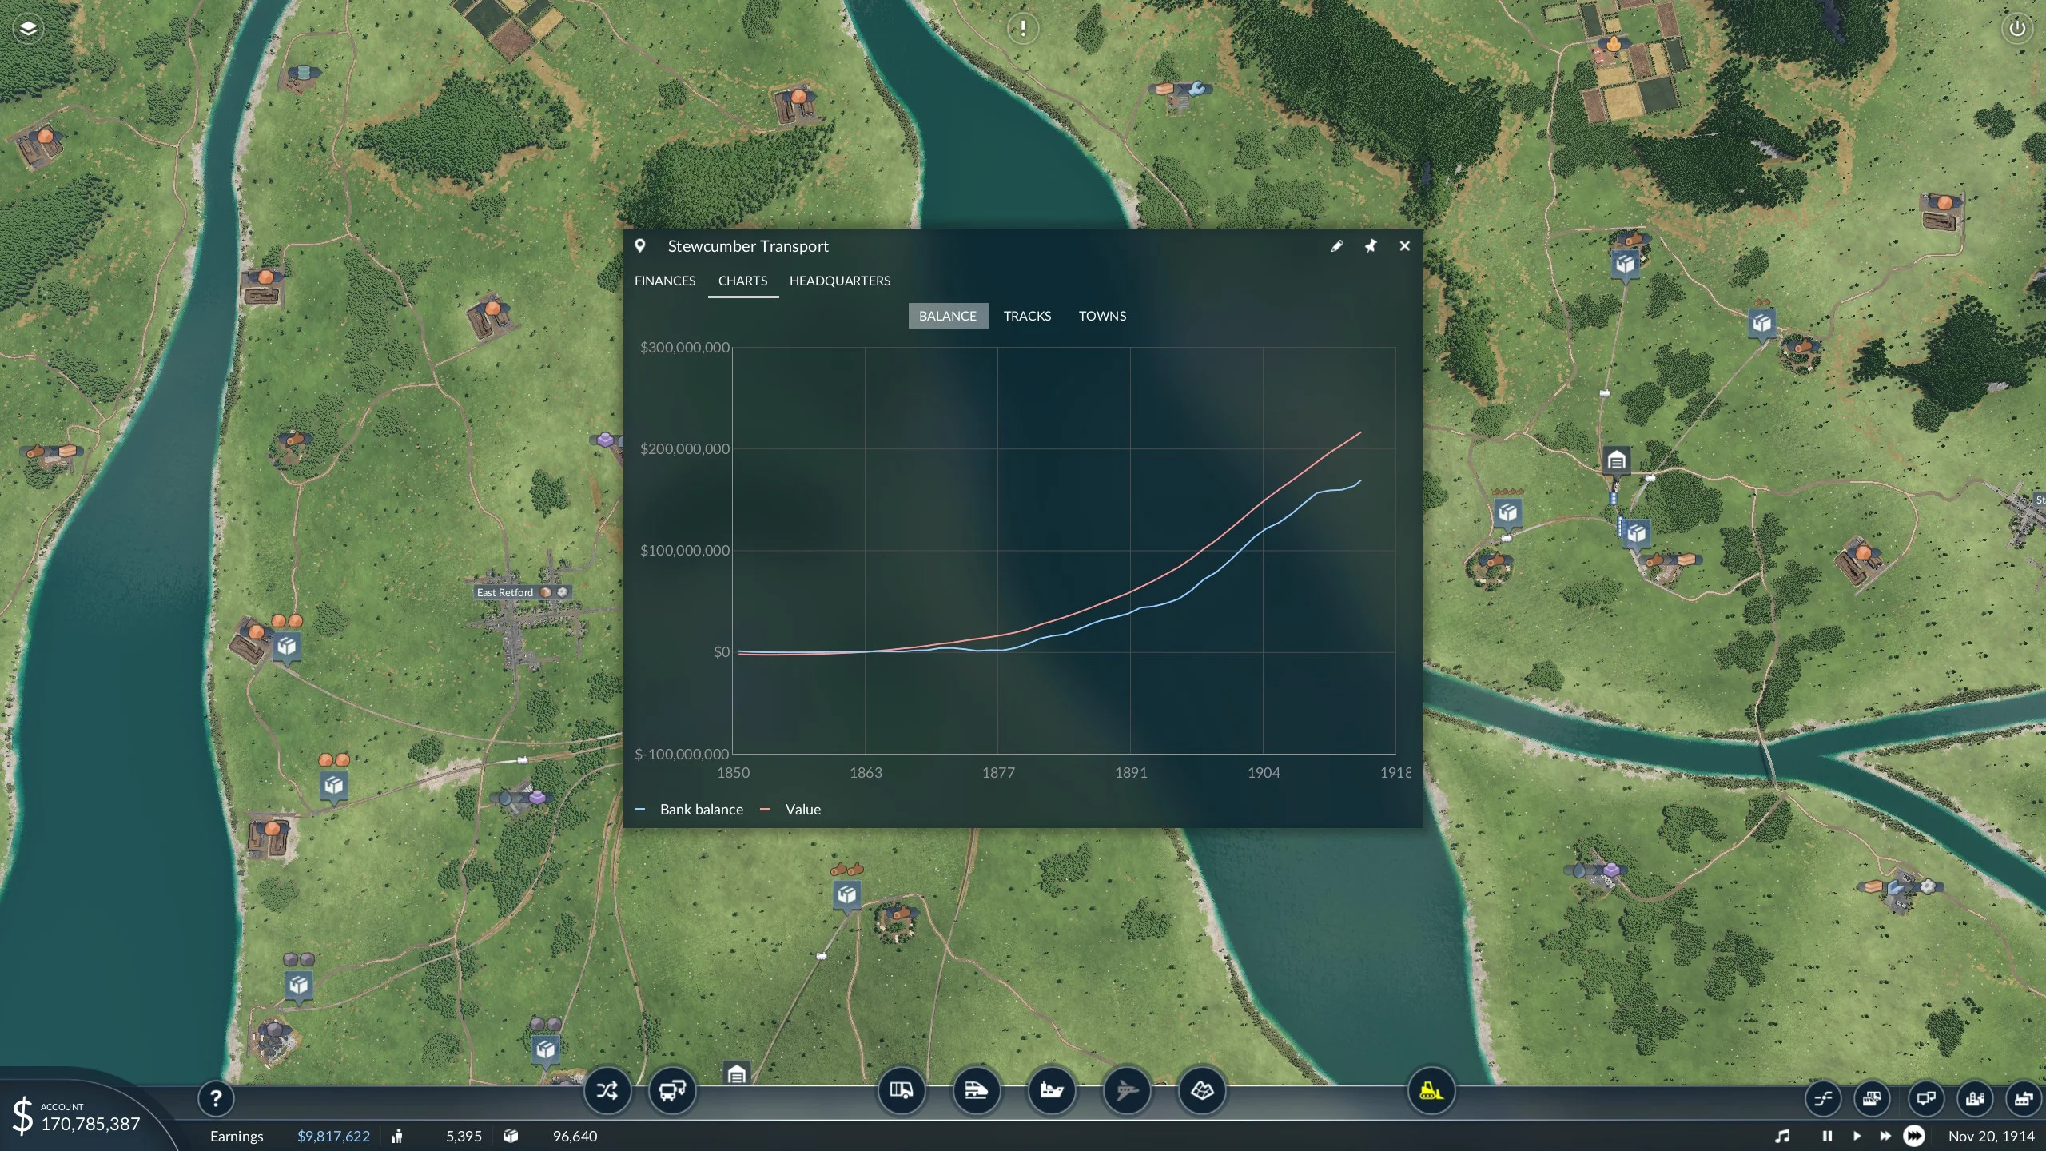This screenshot has height=1151, width=2046.
Task: Show the Towns chart
Action: (1102, 316)
